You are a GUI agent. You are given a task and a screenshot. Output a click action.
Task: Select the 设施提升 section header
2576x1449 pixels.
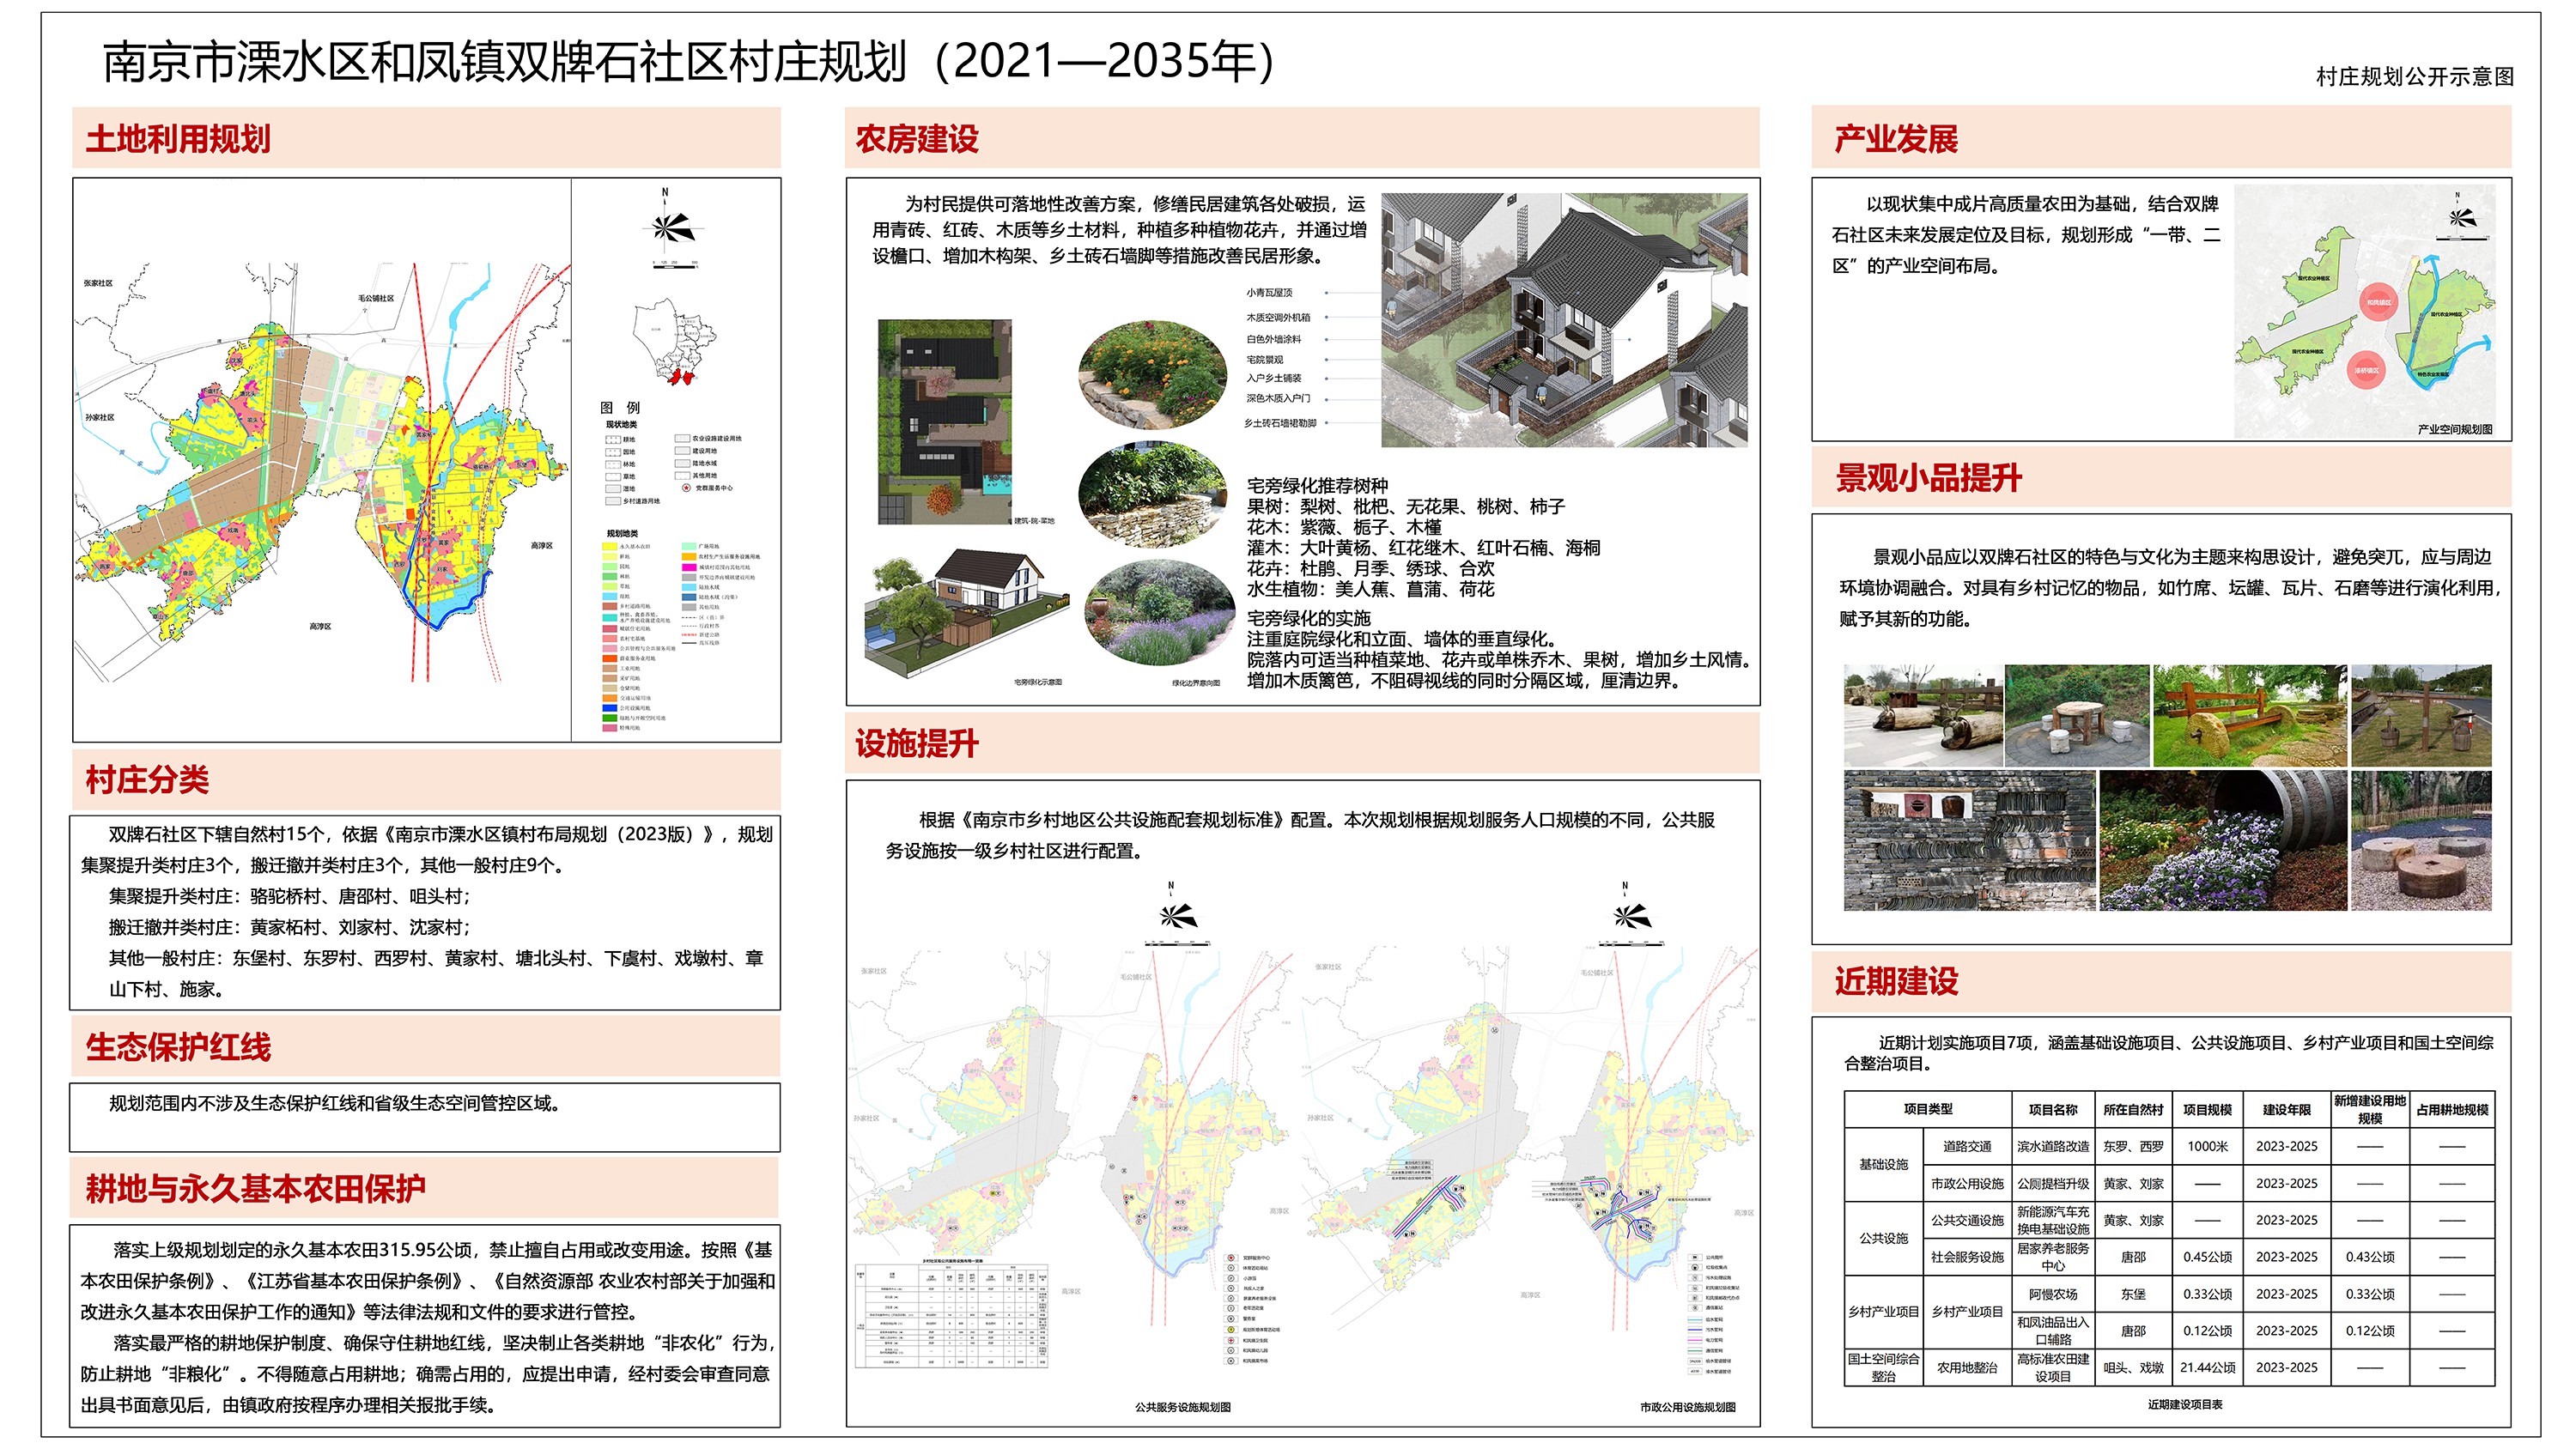[x=916, y=743]
